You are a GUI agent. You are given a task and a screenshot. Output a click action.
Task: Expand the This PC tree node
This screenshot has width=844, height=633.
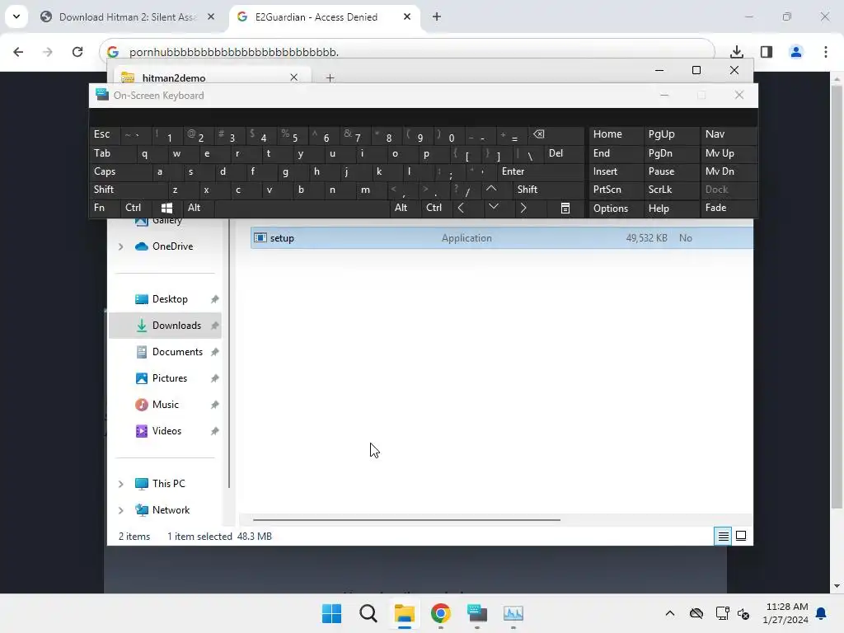[x=120, y=484]
